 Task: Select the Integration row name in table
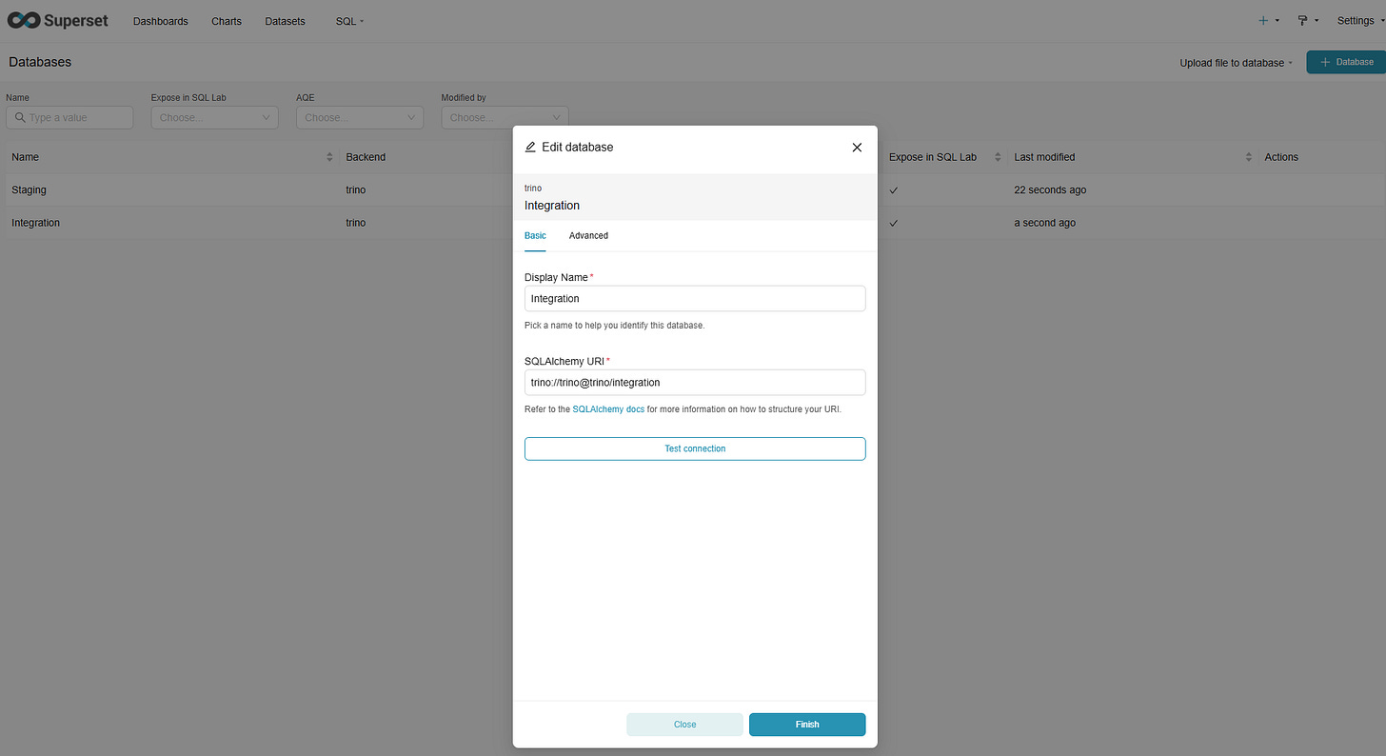pos(35,223)
